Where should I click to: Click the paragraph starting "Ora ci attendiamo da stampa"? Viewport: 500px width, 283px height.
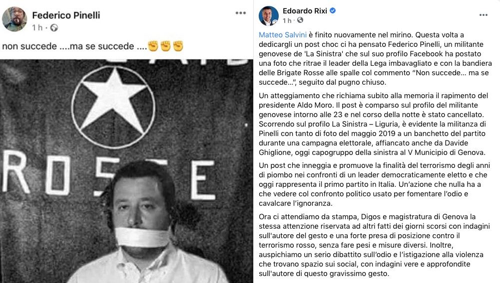pyautogui.click(x=374, y=245)
